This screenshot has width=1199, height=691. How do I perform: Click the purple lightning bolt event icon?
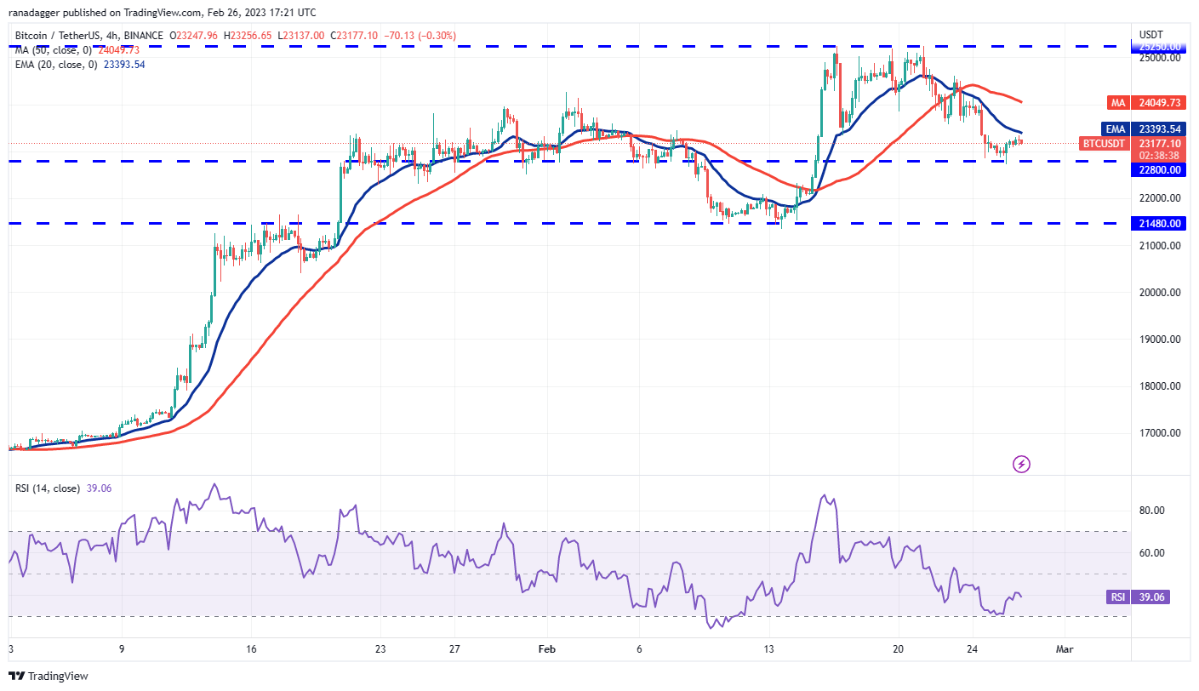tap(1022, 464)
